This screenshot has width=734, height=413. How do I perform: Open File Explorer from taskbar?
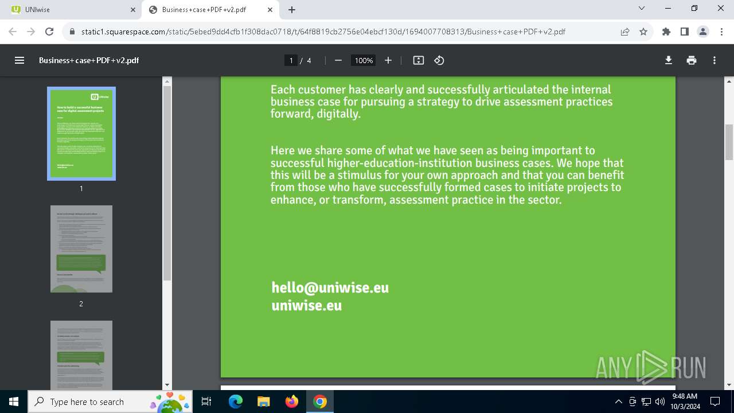coord(264,402)
